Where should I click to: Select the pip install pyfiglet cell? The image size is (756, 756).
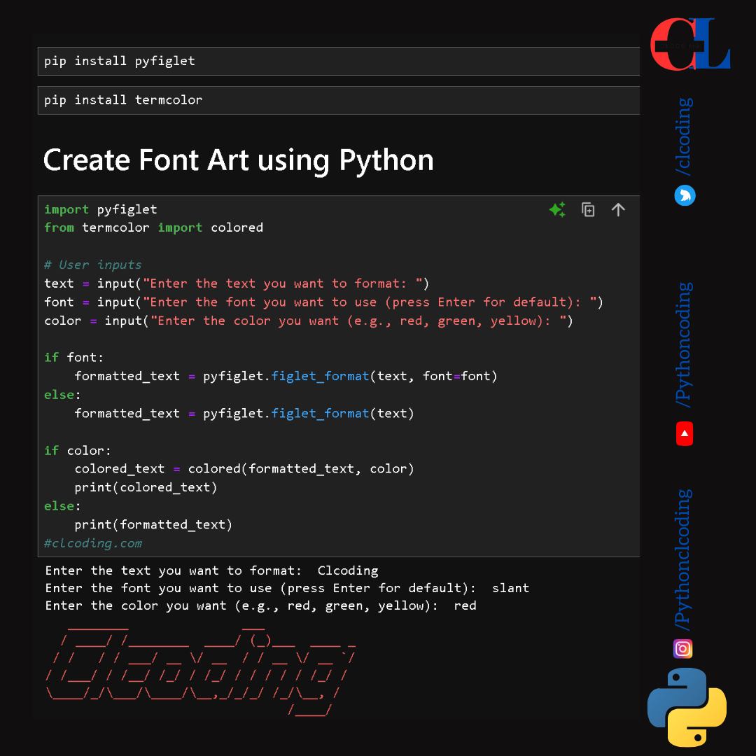339,61
